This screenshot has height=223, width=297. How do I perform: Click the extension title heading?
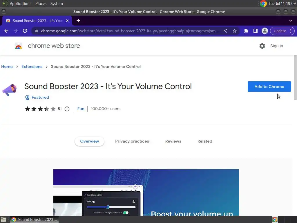pyautogui.click(x=108, y=87)
